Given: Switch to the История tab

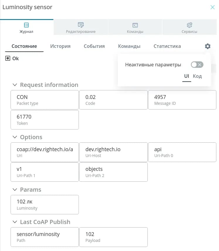Looking at the screenshot, I should [x=60, y=46].
